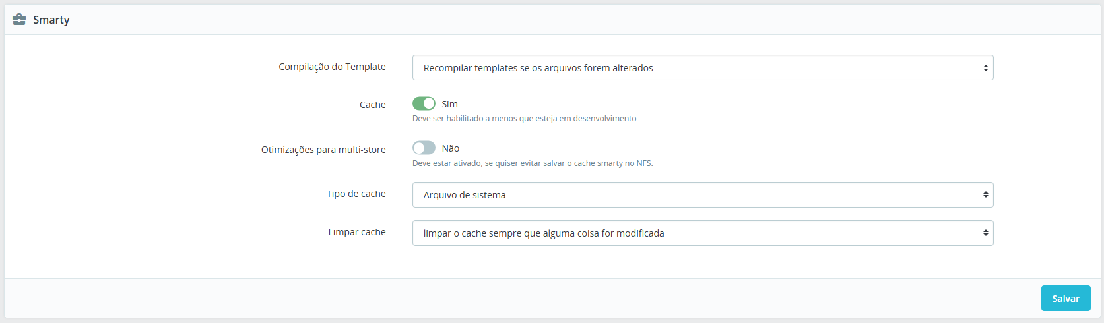
Task: Click the Otimizações para multi-store label
Action: click(323, 150)
